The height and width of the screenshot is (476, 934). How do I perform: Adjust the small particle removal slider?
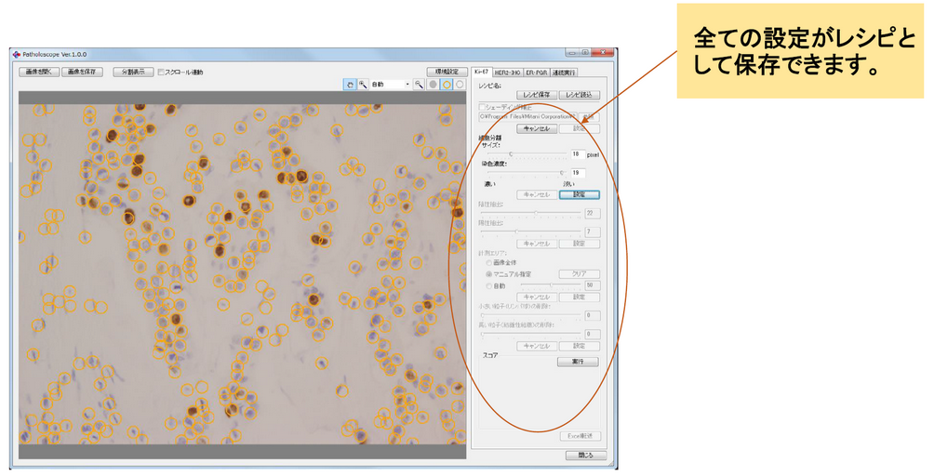tap(530, 315)
